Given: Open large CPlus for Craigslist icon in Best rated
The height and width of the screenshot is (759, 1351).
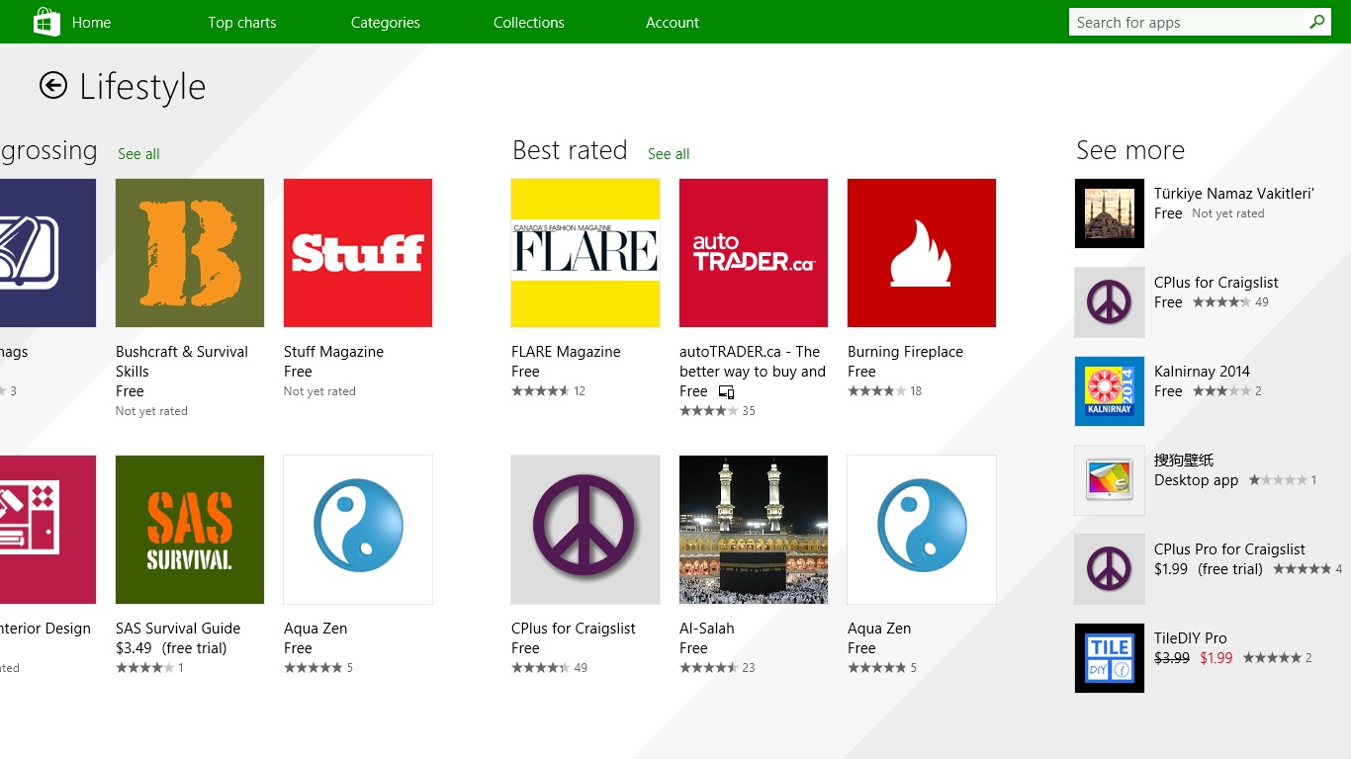Looking at the screenshot, I should pos(585,530).
